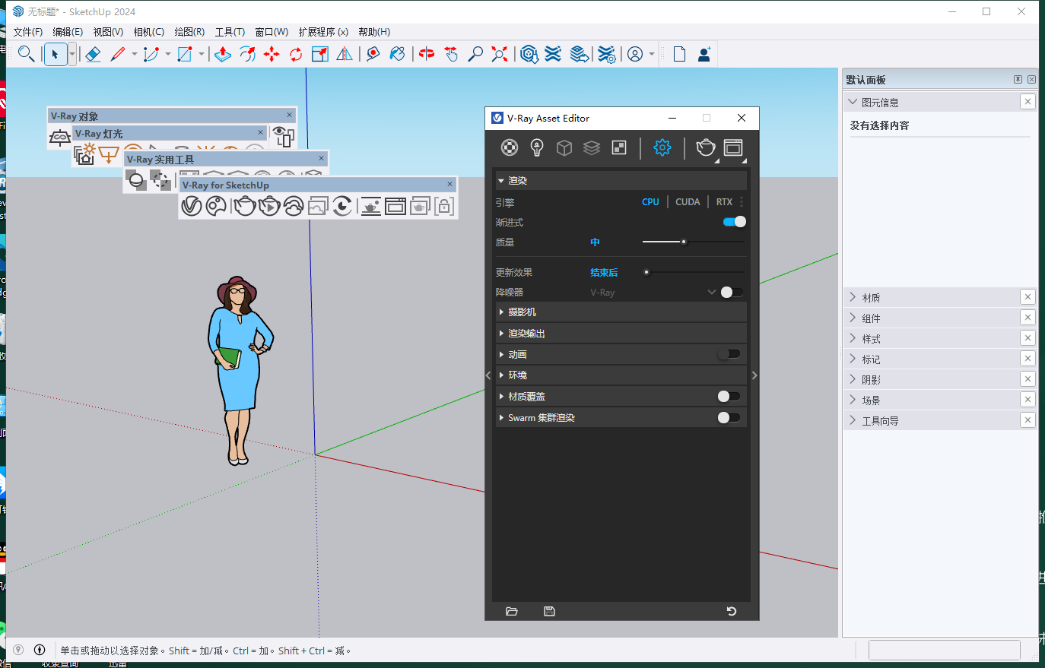Enable the 动画 animation toggle

[729, 353]
